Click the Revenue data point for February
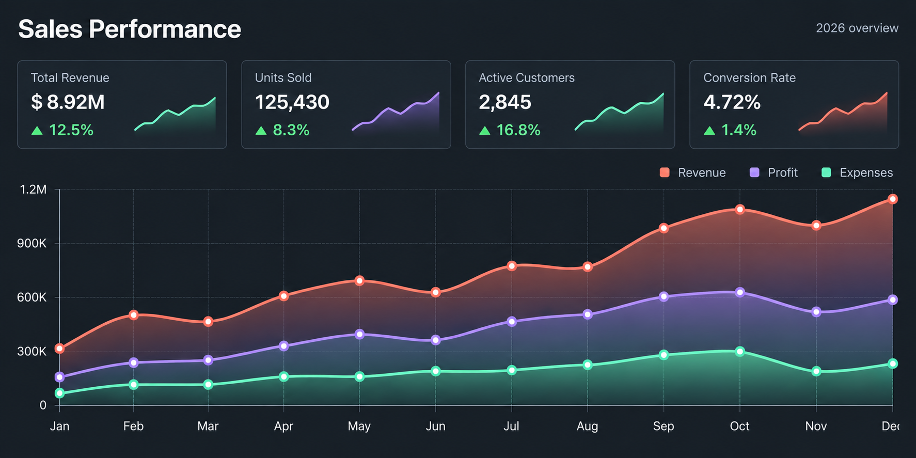This screenshot has width=916, height=458. [134, 315]
